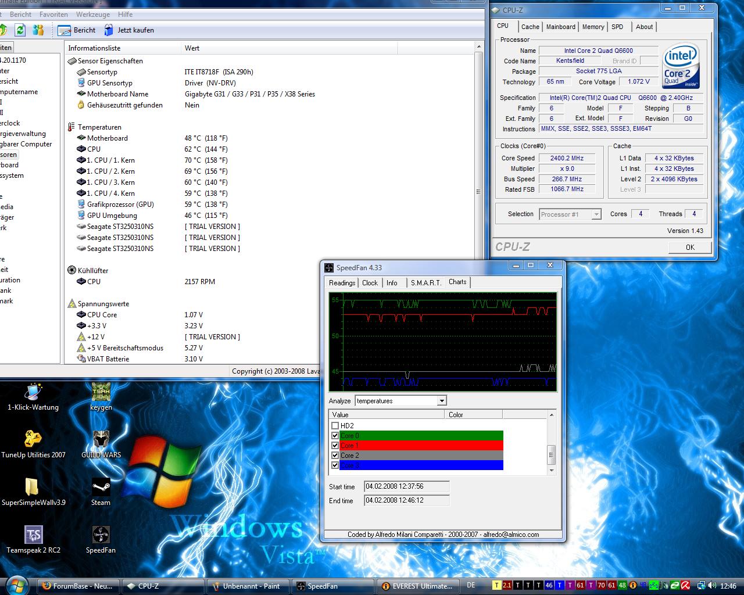Select the GPU Sensortyp row icon

[81, 83]
